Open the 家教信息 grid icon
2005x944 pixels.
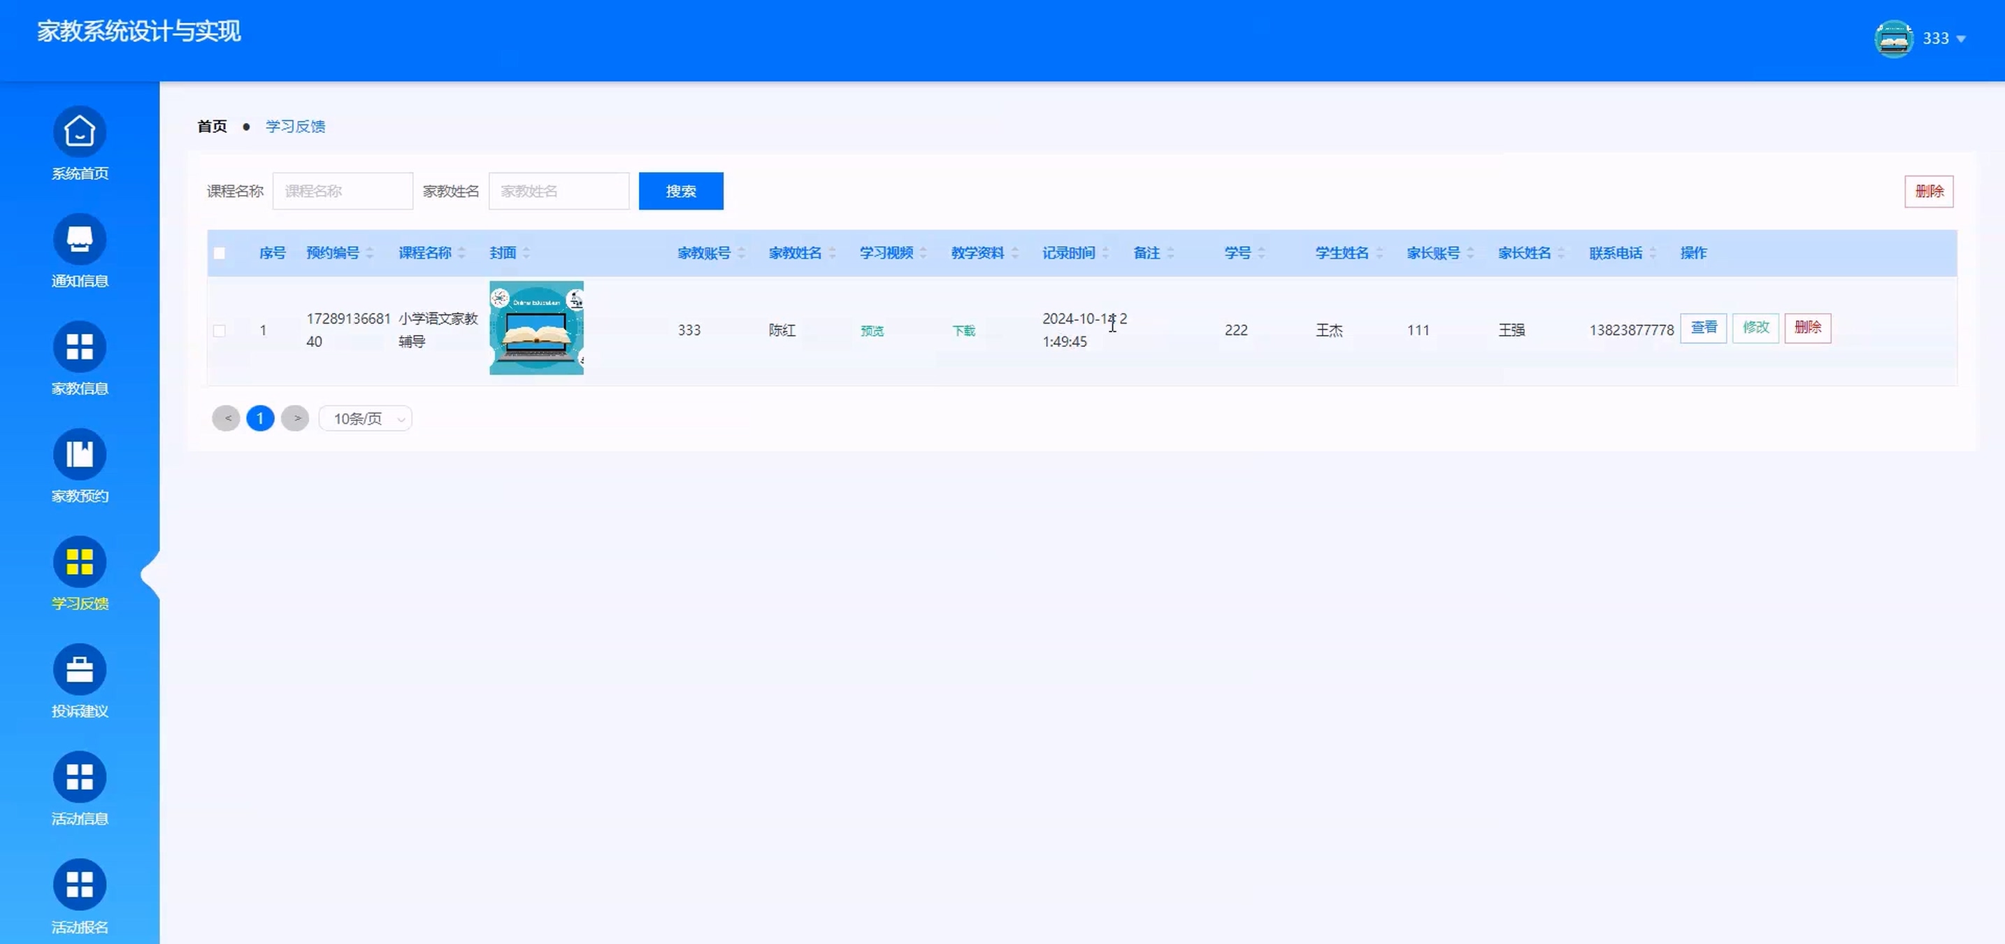(80, 346)
